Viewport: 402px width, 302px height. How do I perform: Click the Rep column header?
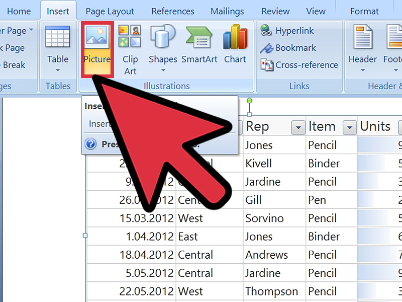(274, 126)
